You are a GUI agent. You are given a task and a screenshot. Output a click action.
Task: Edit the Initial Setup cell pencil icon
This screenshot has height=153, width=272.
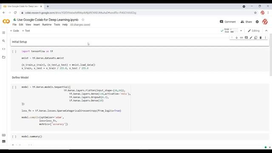tap(251, 38)
